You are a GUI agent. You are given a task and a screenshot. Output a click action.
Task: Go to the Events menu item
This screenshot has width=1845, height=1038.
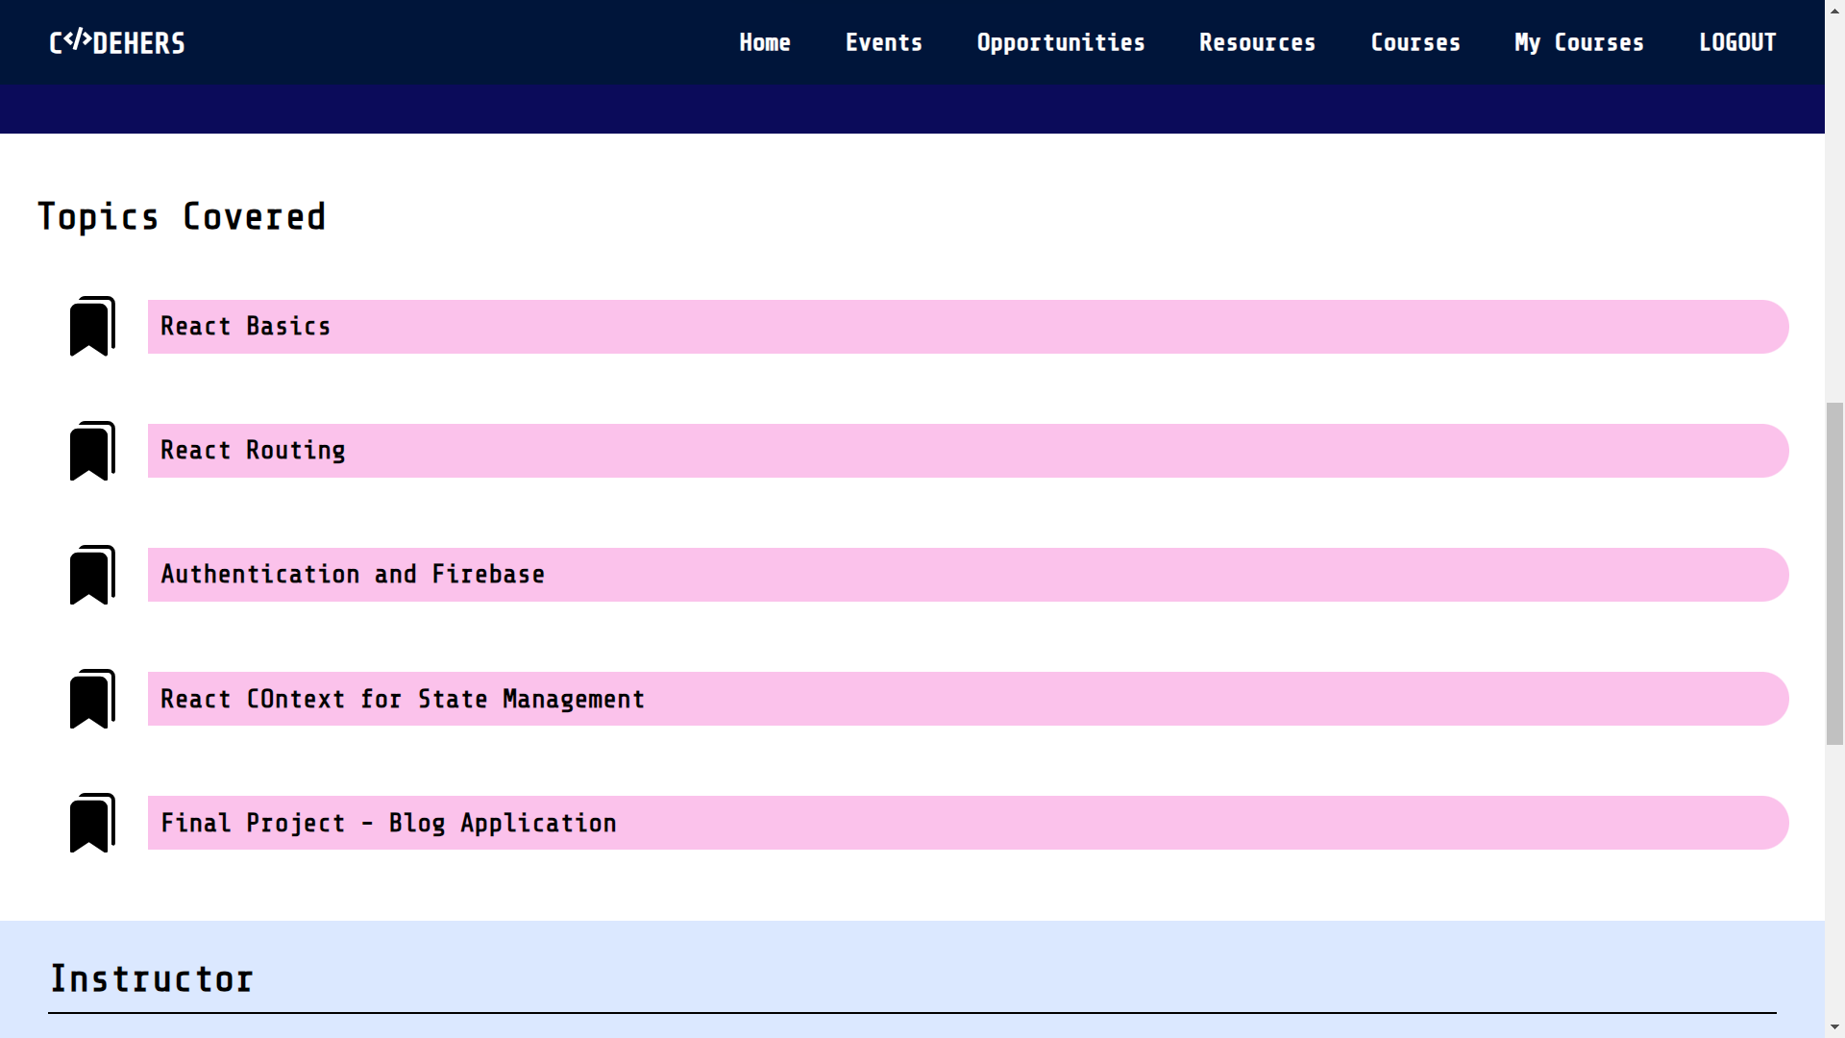883,42
